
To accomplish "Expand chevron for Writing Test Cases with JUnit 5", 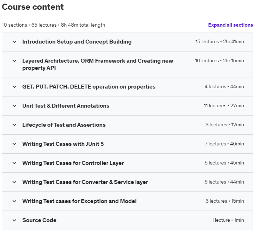I will click(14, 144).
